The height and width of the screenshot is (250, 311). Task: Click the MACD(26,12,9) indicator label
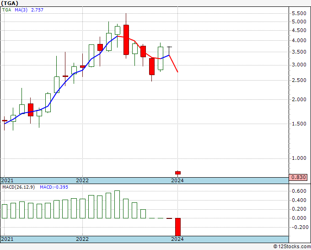pos(18,187)
